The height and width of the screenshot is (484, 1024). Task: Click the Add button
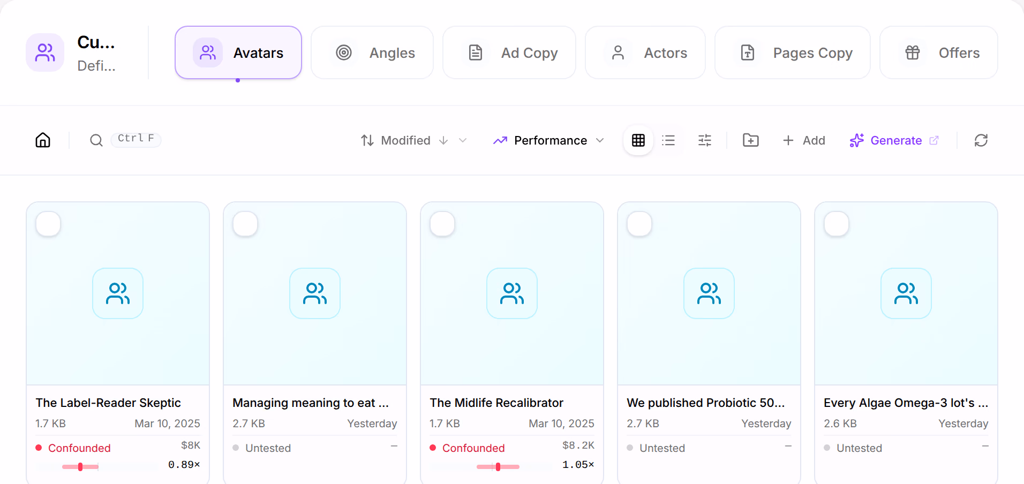click(803, 140)
